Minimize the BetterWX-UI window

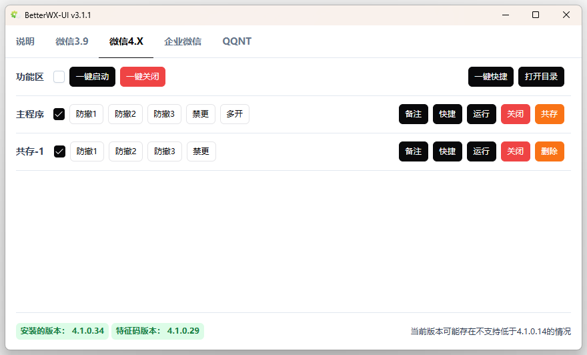tap(506, 15)
